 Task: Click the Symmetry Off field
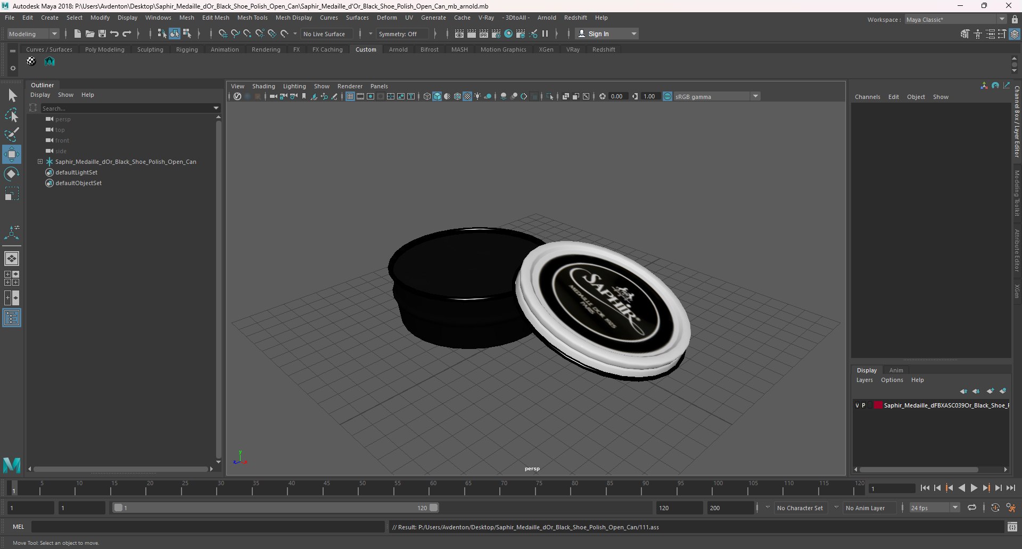pyautogui.click(x=402, y=34)
